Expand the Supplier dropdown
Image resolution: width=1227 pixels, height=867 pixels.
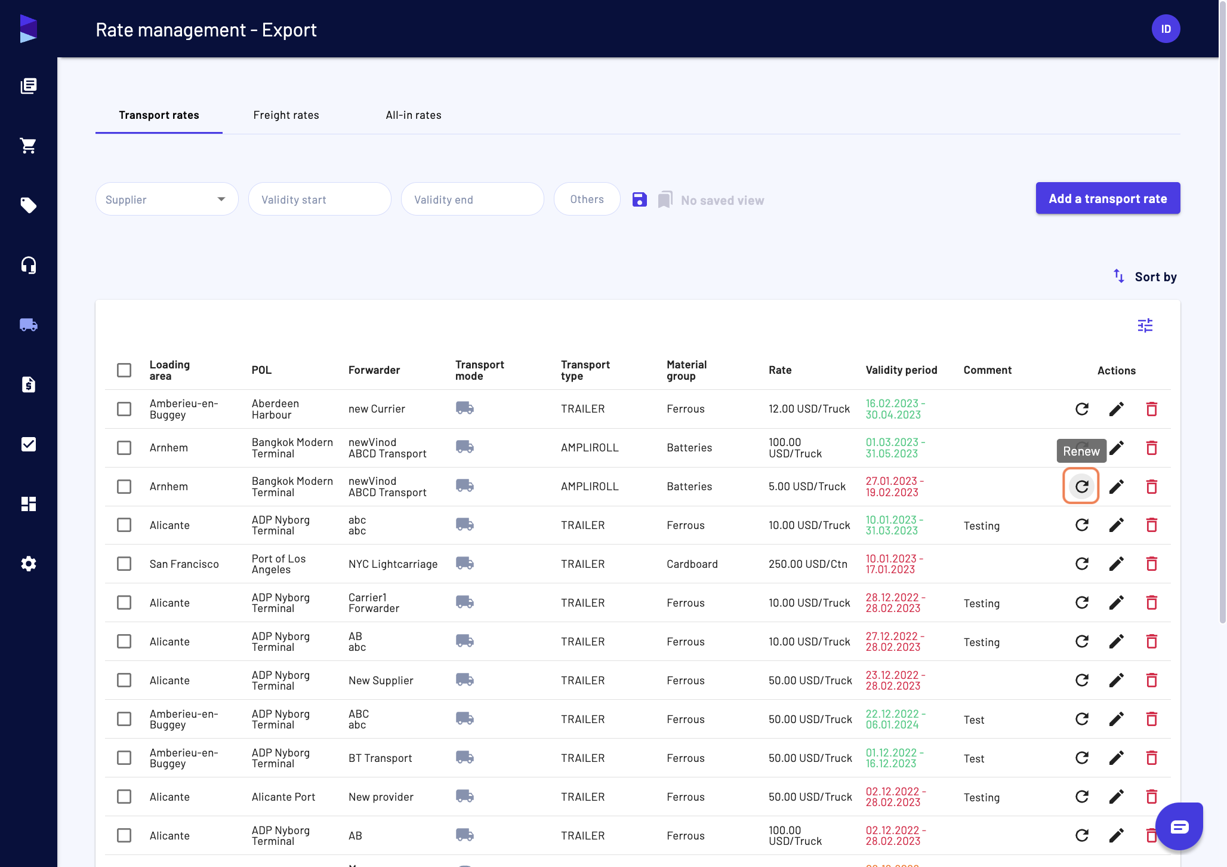point(167,199)
